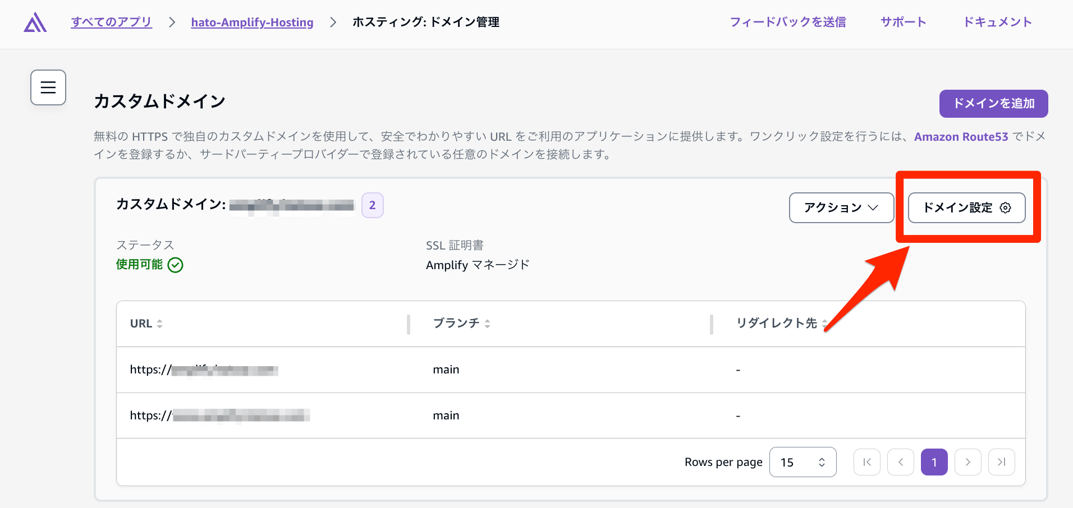The image size is (1073, 508).
Task: Expand the アクション dropdown
Action: pyautogui.click(x=841, y=207)
